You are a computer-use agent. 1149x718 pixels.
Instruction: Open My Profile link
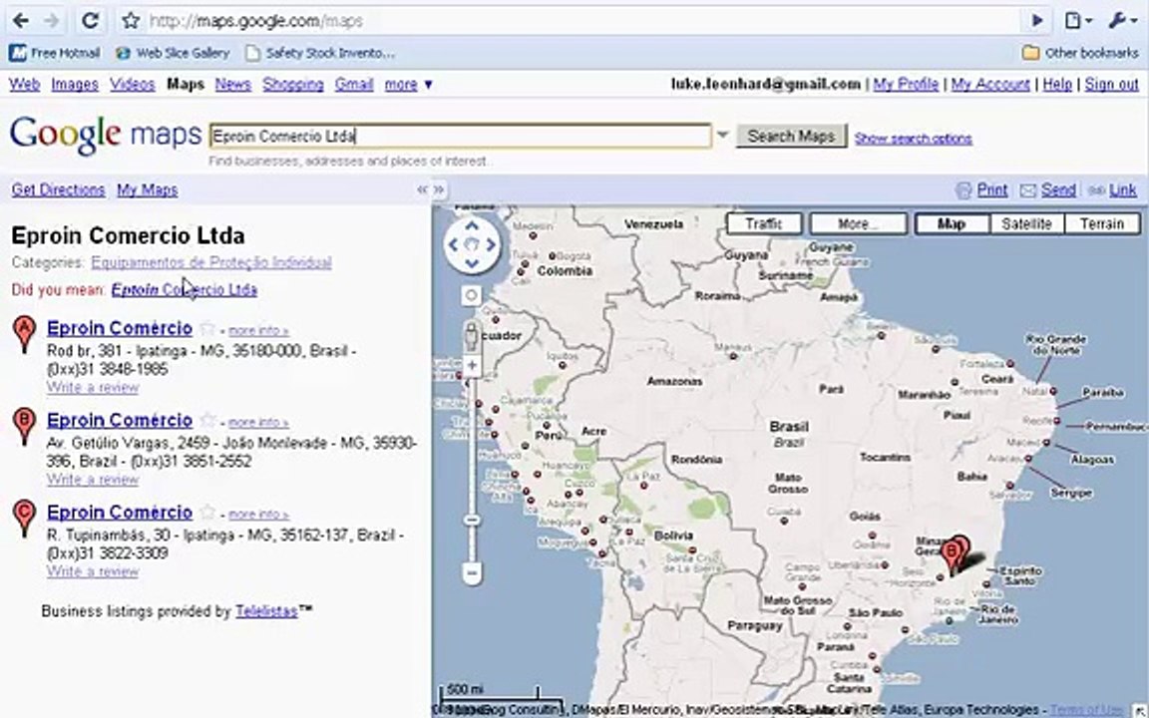point(906,84)
